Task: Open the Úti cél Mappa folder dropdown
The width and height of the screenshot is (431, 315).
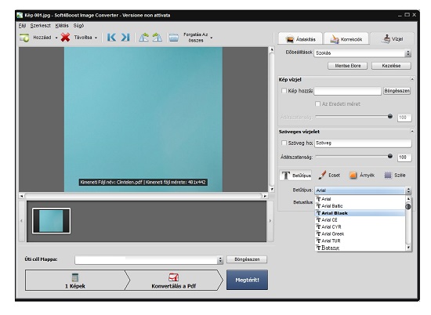Action: pos(220,259)
